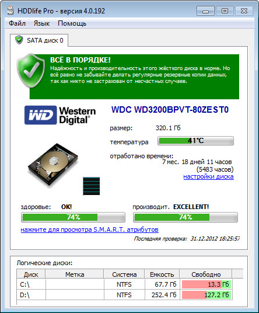Screen dimensions: 259x313
Task: Click the green shield icon on SATA tab
Action: pyautogui.click(x=19, y=40)
